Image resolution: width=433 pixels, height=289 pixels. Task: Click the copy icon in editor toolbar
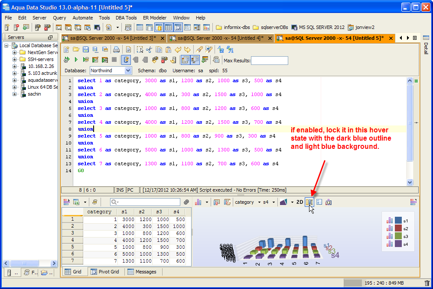(159, 50)
